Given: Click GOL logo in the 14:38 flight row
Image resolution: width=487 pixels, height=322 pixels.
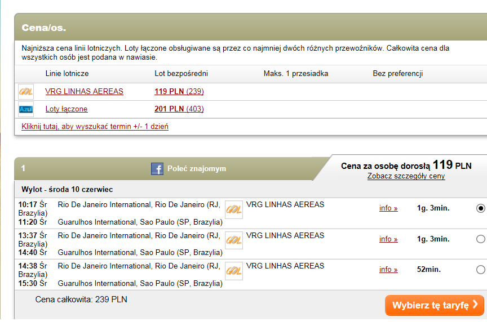Looking at the screenshot, I should 233,271.
